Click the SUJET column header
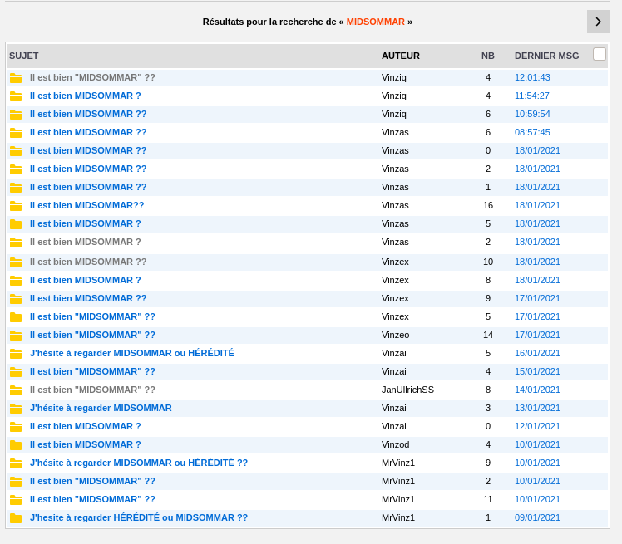 click(24, 56)
